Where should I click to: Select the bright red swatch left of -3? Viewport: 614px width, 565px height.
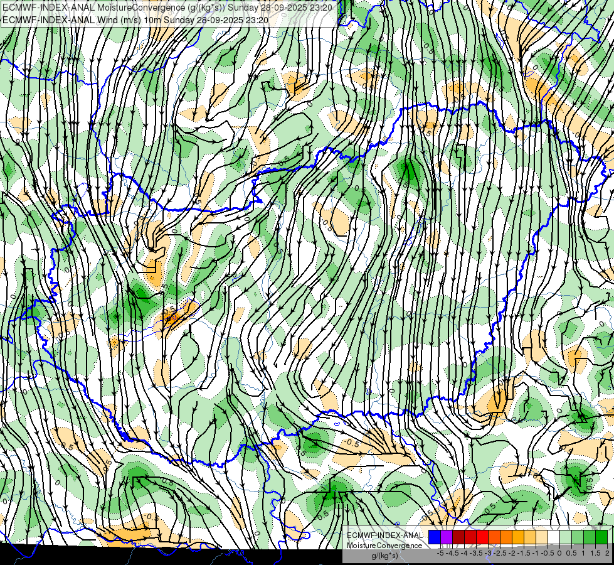[482, 537]
